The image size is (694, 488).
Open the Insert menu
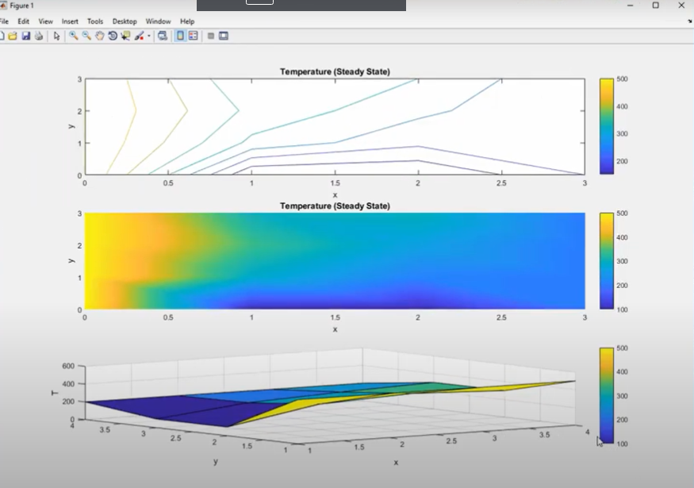(x=70, y=21)
